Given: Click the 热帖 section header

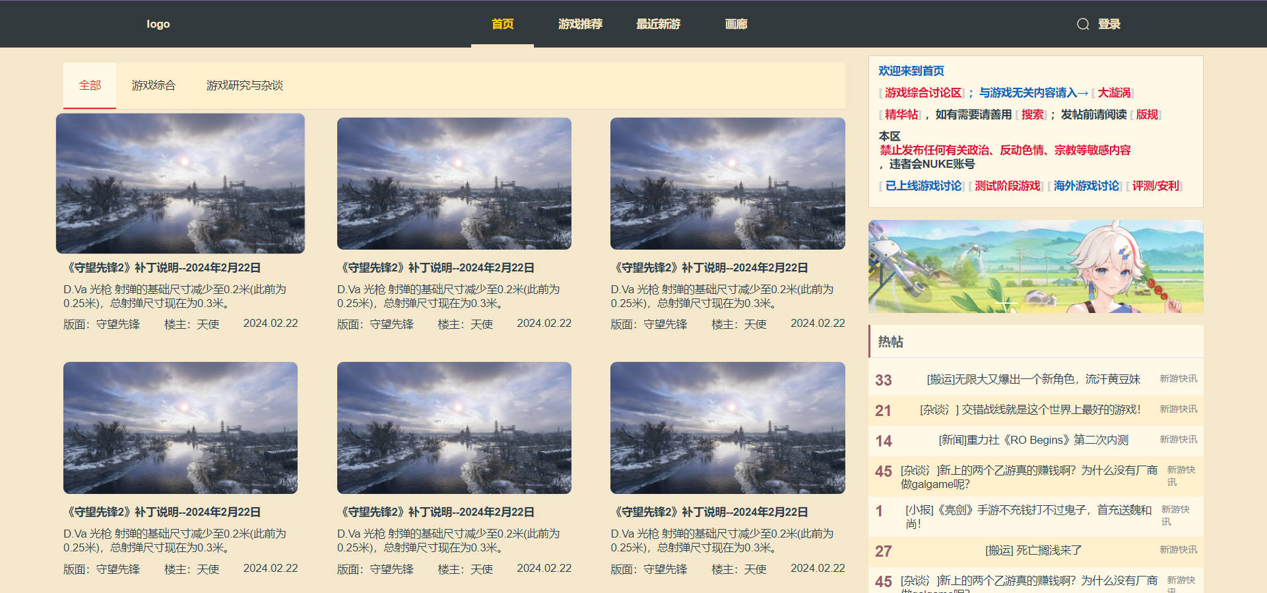Looking at the screenshot, I should pyautogui.click(x=1035, y=341).
